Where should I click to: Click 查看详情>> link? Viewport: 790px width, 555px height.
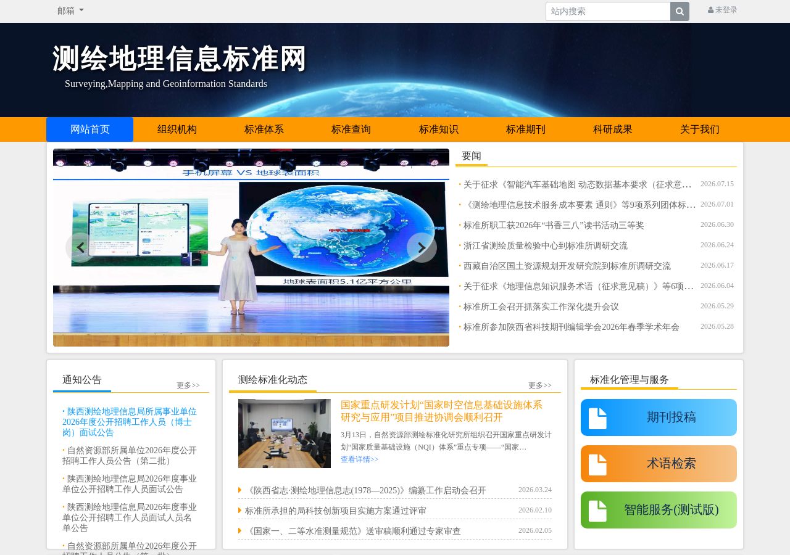coord(360,459)
